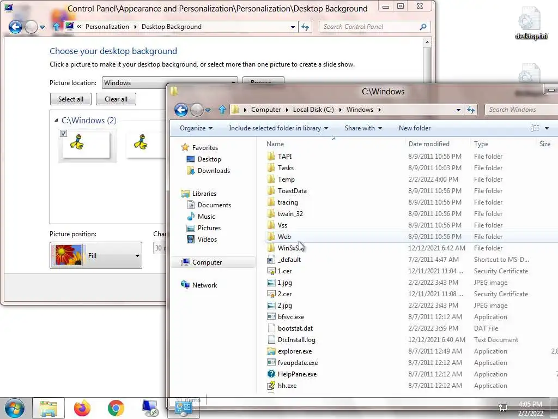Select the _default shortcut icon
Image resolution: width=558 pixels, height=419 pixels.
(271, 260)
